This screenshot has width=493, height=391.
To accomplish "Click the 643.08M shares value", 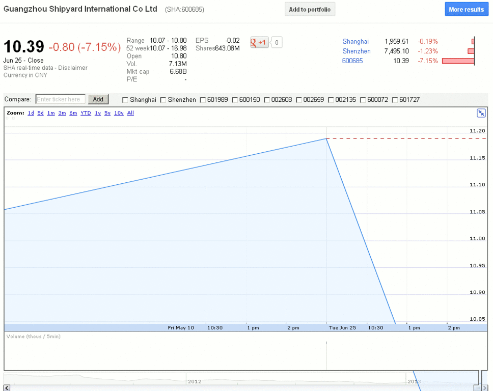I will click(227, 48).
